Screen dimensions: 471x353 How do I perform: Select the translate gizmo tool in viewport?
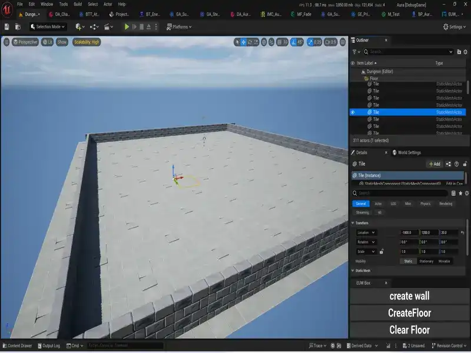(x=243, y=42)
